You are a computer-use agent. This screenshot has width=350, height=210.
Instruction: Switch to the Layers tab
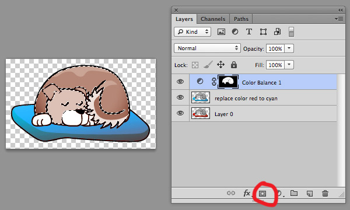pos(184,19)
